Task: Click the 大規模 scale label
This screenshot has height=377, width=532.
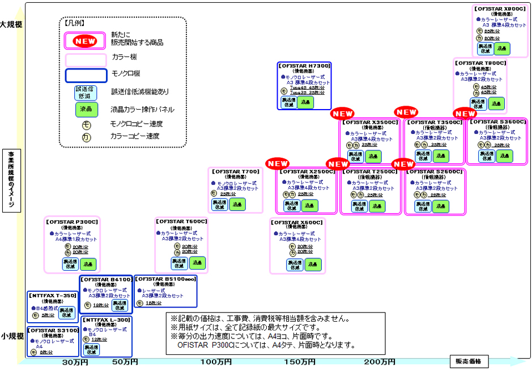Action: 11,24
